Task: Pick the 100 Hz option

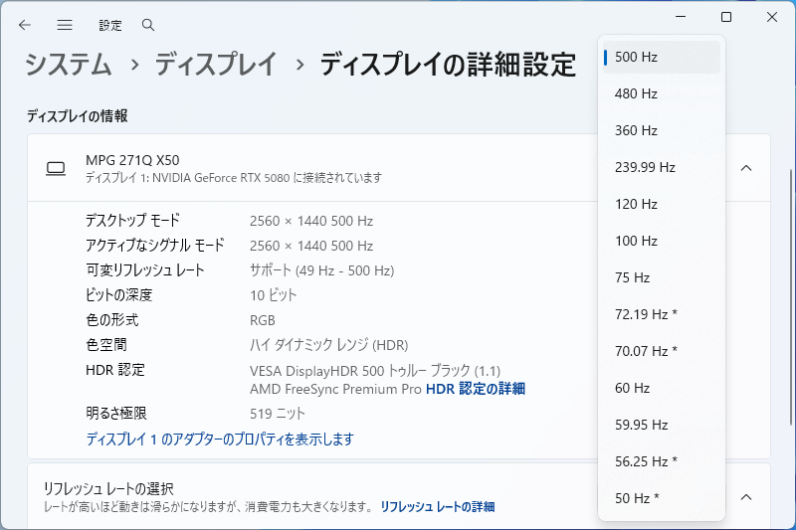Action: point(662,241)
